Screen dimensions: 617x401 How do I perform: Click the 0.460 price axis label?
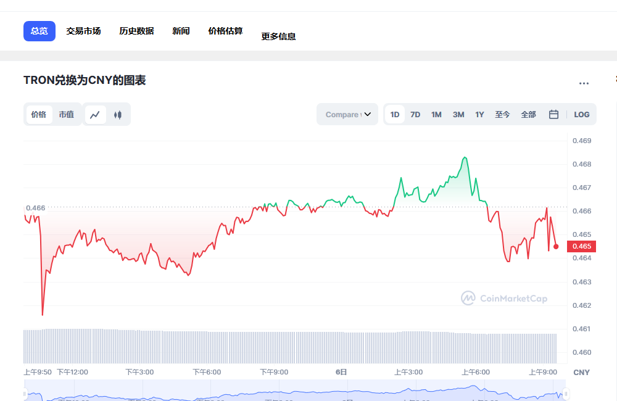(582, 352)
